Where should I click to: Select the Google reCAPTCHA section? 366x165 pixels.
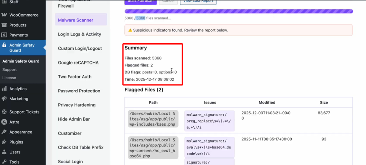point(79,63)
